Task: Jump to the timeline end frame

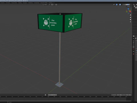Action: [56, 95]
